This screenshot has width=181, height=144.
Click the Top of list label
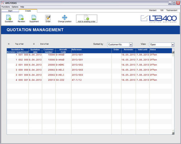click(19, 44)
